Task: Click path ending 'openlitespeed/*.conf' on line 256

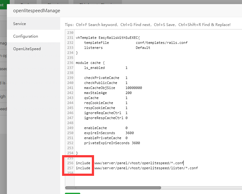Action: tap(139, 163)
